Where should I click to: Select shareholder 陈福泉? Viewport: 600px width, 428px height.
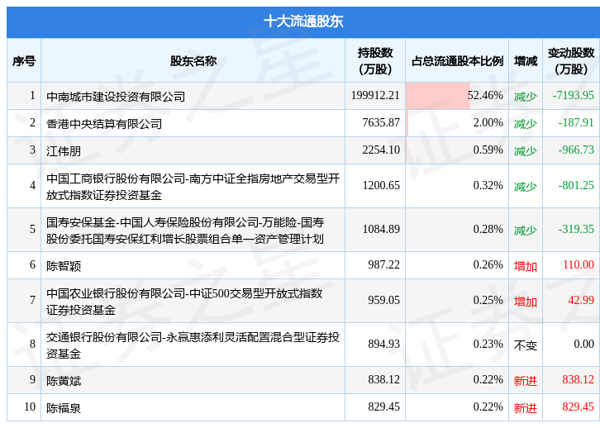[x=64, y=407]
